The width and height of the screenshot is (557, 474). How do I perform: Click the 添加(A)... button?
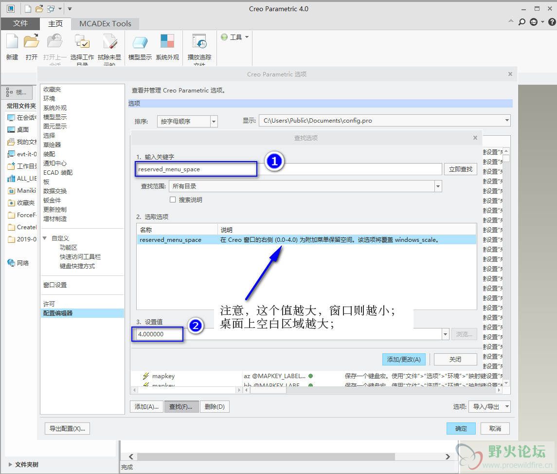(146, 406)
